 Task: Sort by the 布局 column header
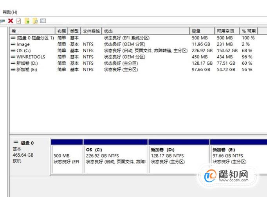[61, 31]
